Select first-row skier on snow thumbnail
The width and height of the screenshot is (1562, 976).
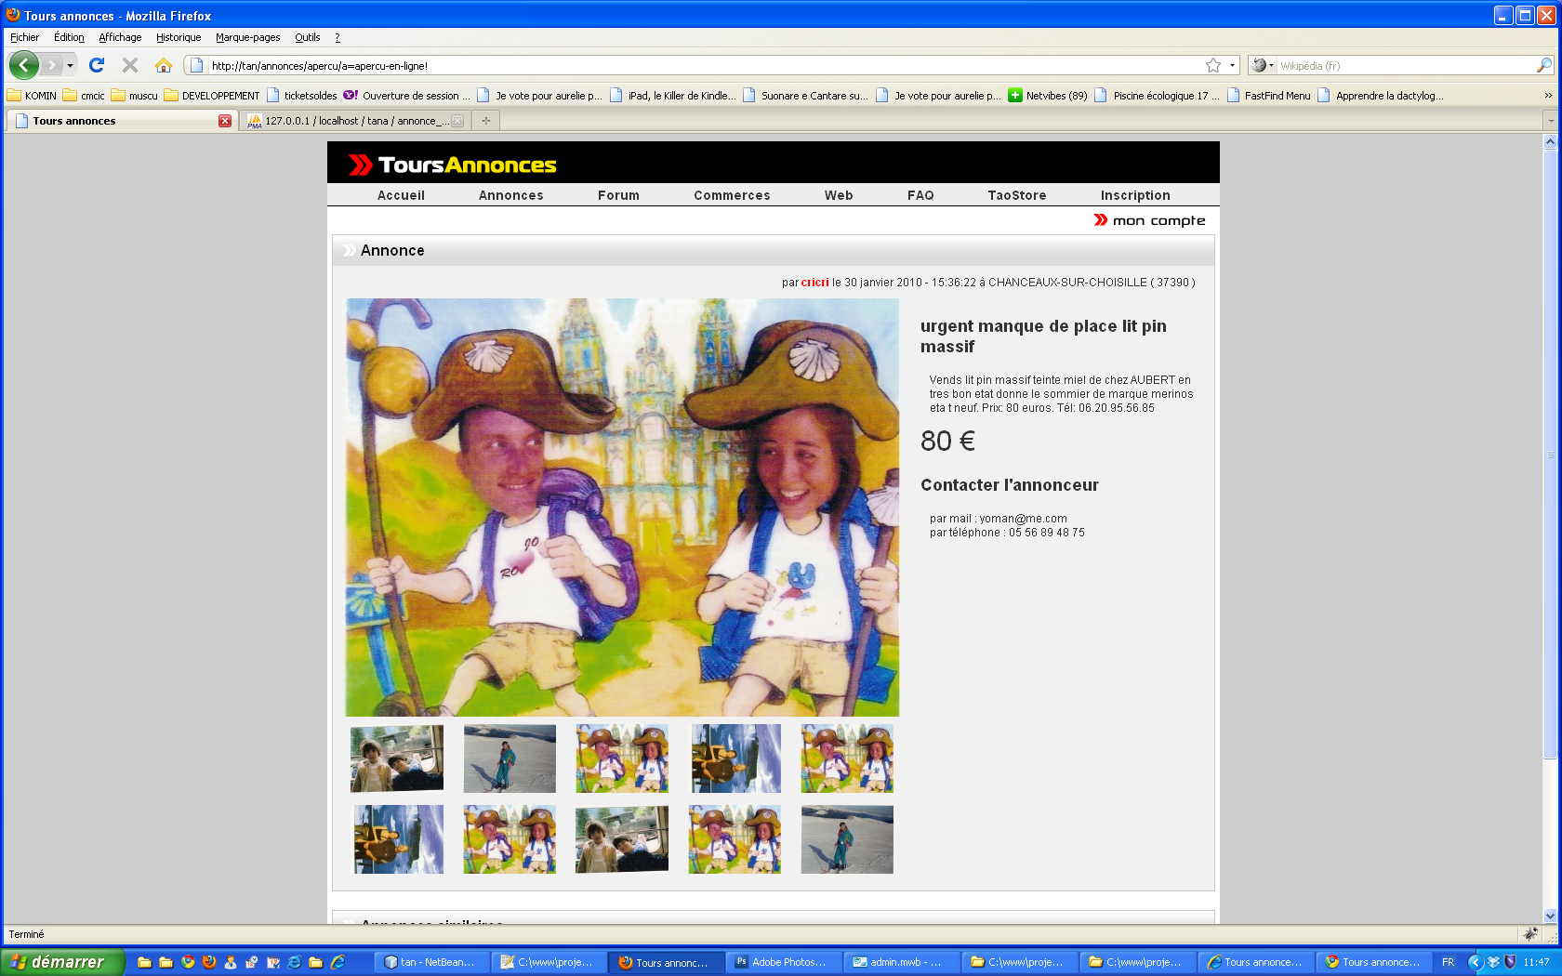coord(510,758)
